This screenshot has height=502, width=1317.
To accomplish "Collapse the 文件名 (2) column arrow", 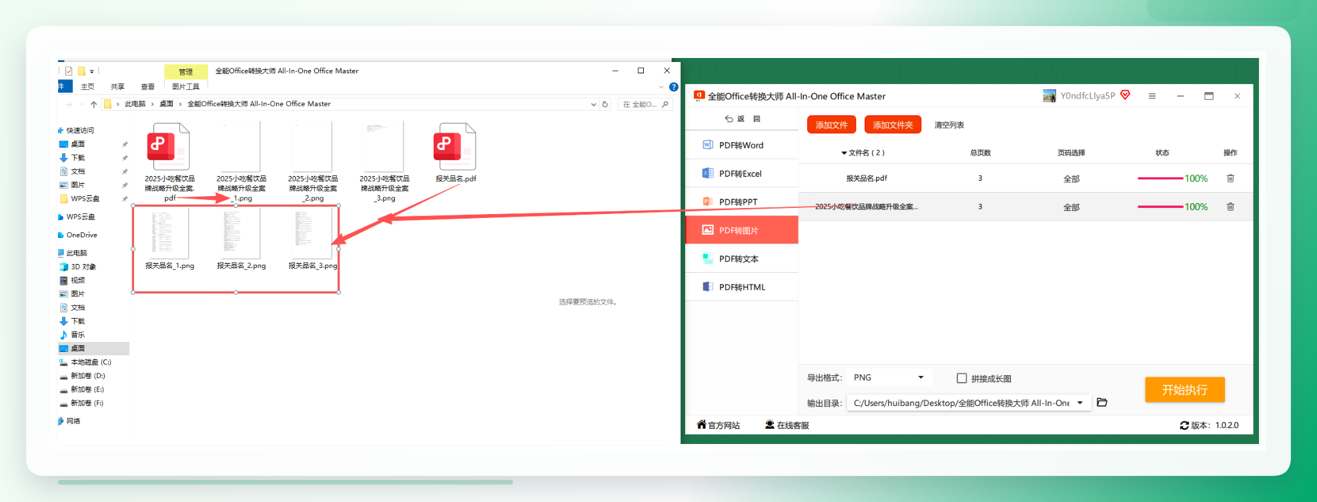I will (x=844, y=153).
